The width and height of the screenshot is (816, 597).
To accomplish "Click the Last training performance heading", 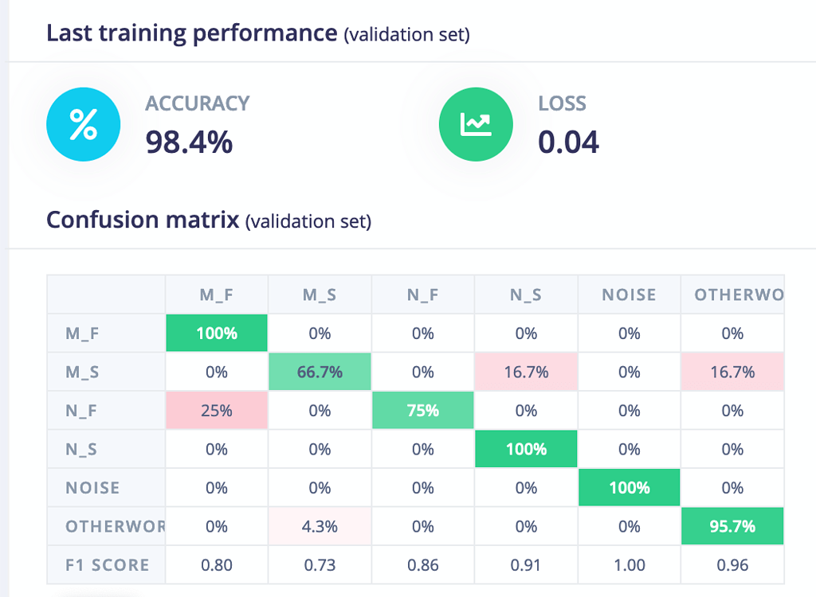I will click(x=191, y=33).
